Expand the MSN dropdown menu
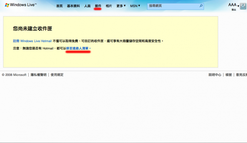 tap(135, 6)
